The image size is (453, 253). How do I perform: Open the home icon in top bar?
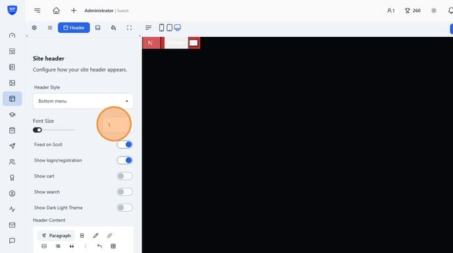(x=57, y=11)
